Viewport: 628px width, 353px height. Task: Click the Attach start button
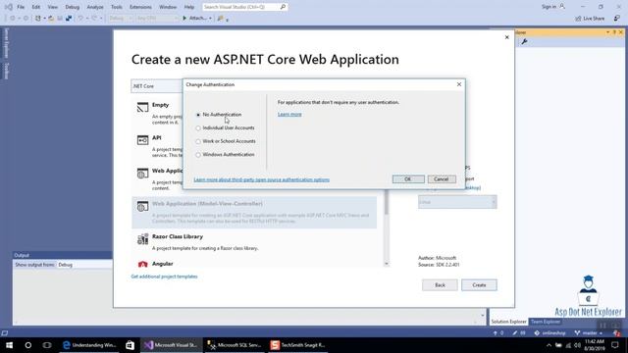194,18
